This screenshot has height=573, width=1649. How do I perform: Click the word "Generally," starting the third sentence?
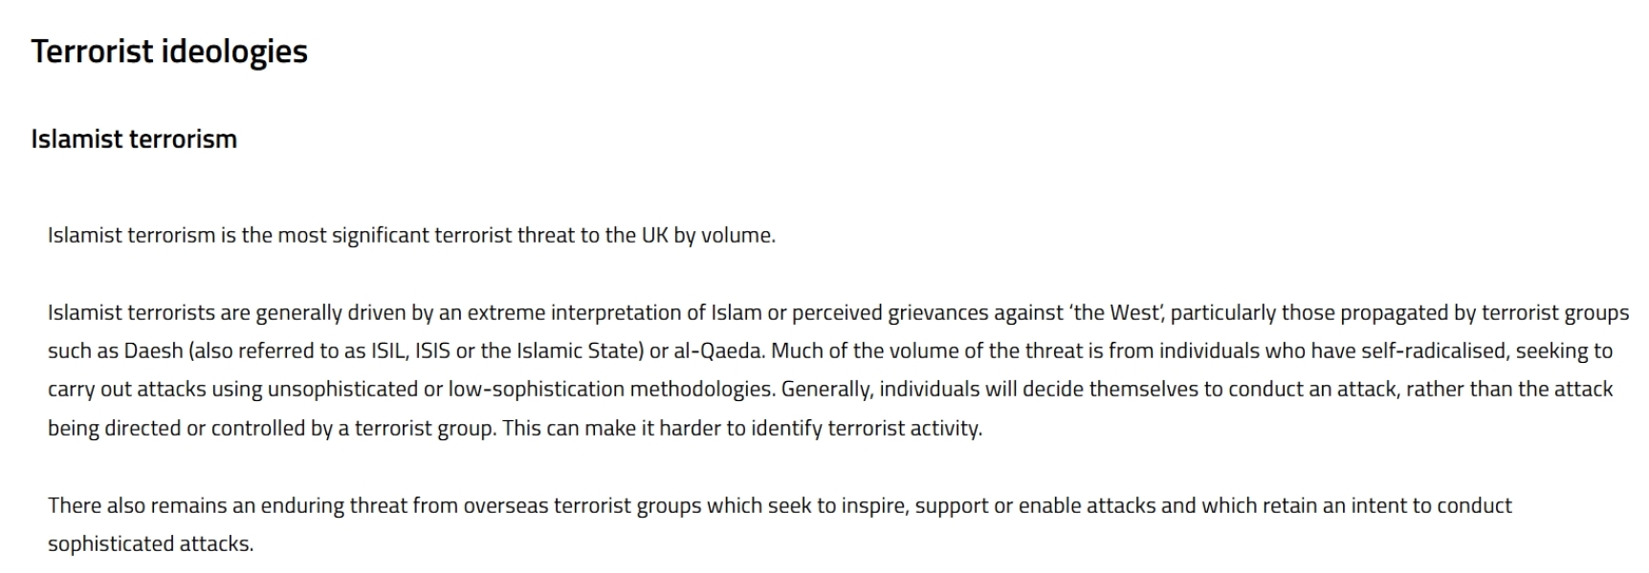point(827,389)
